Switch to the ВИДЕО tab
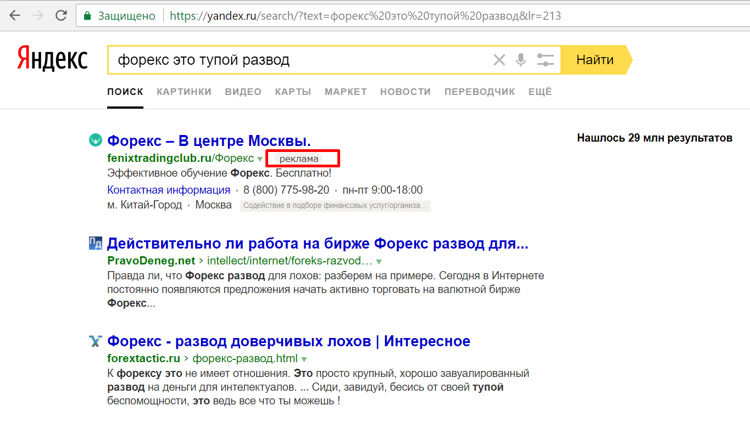 [x=243, y=92]
